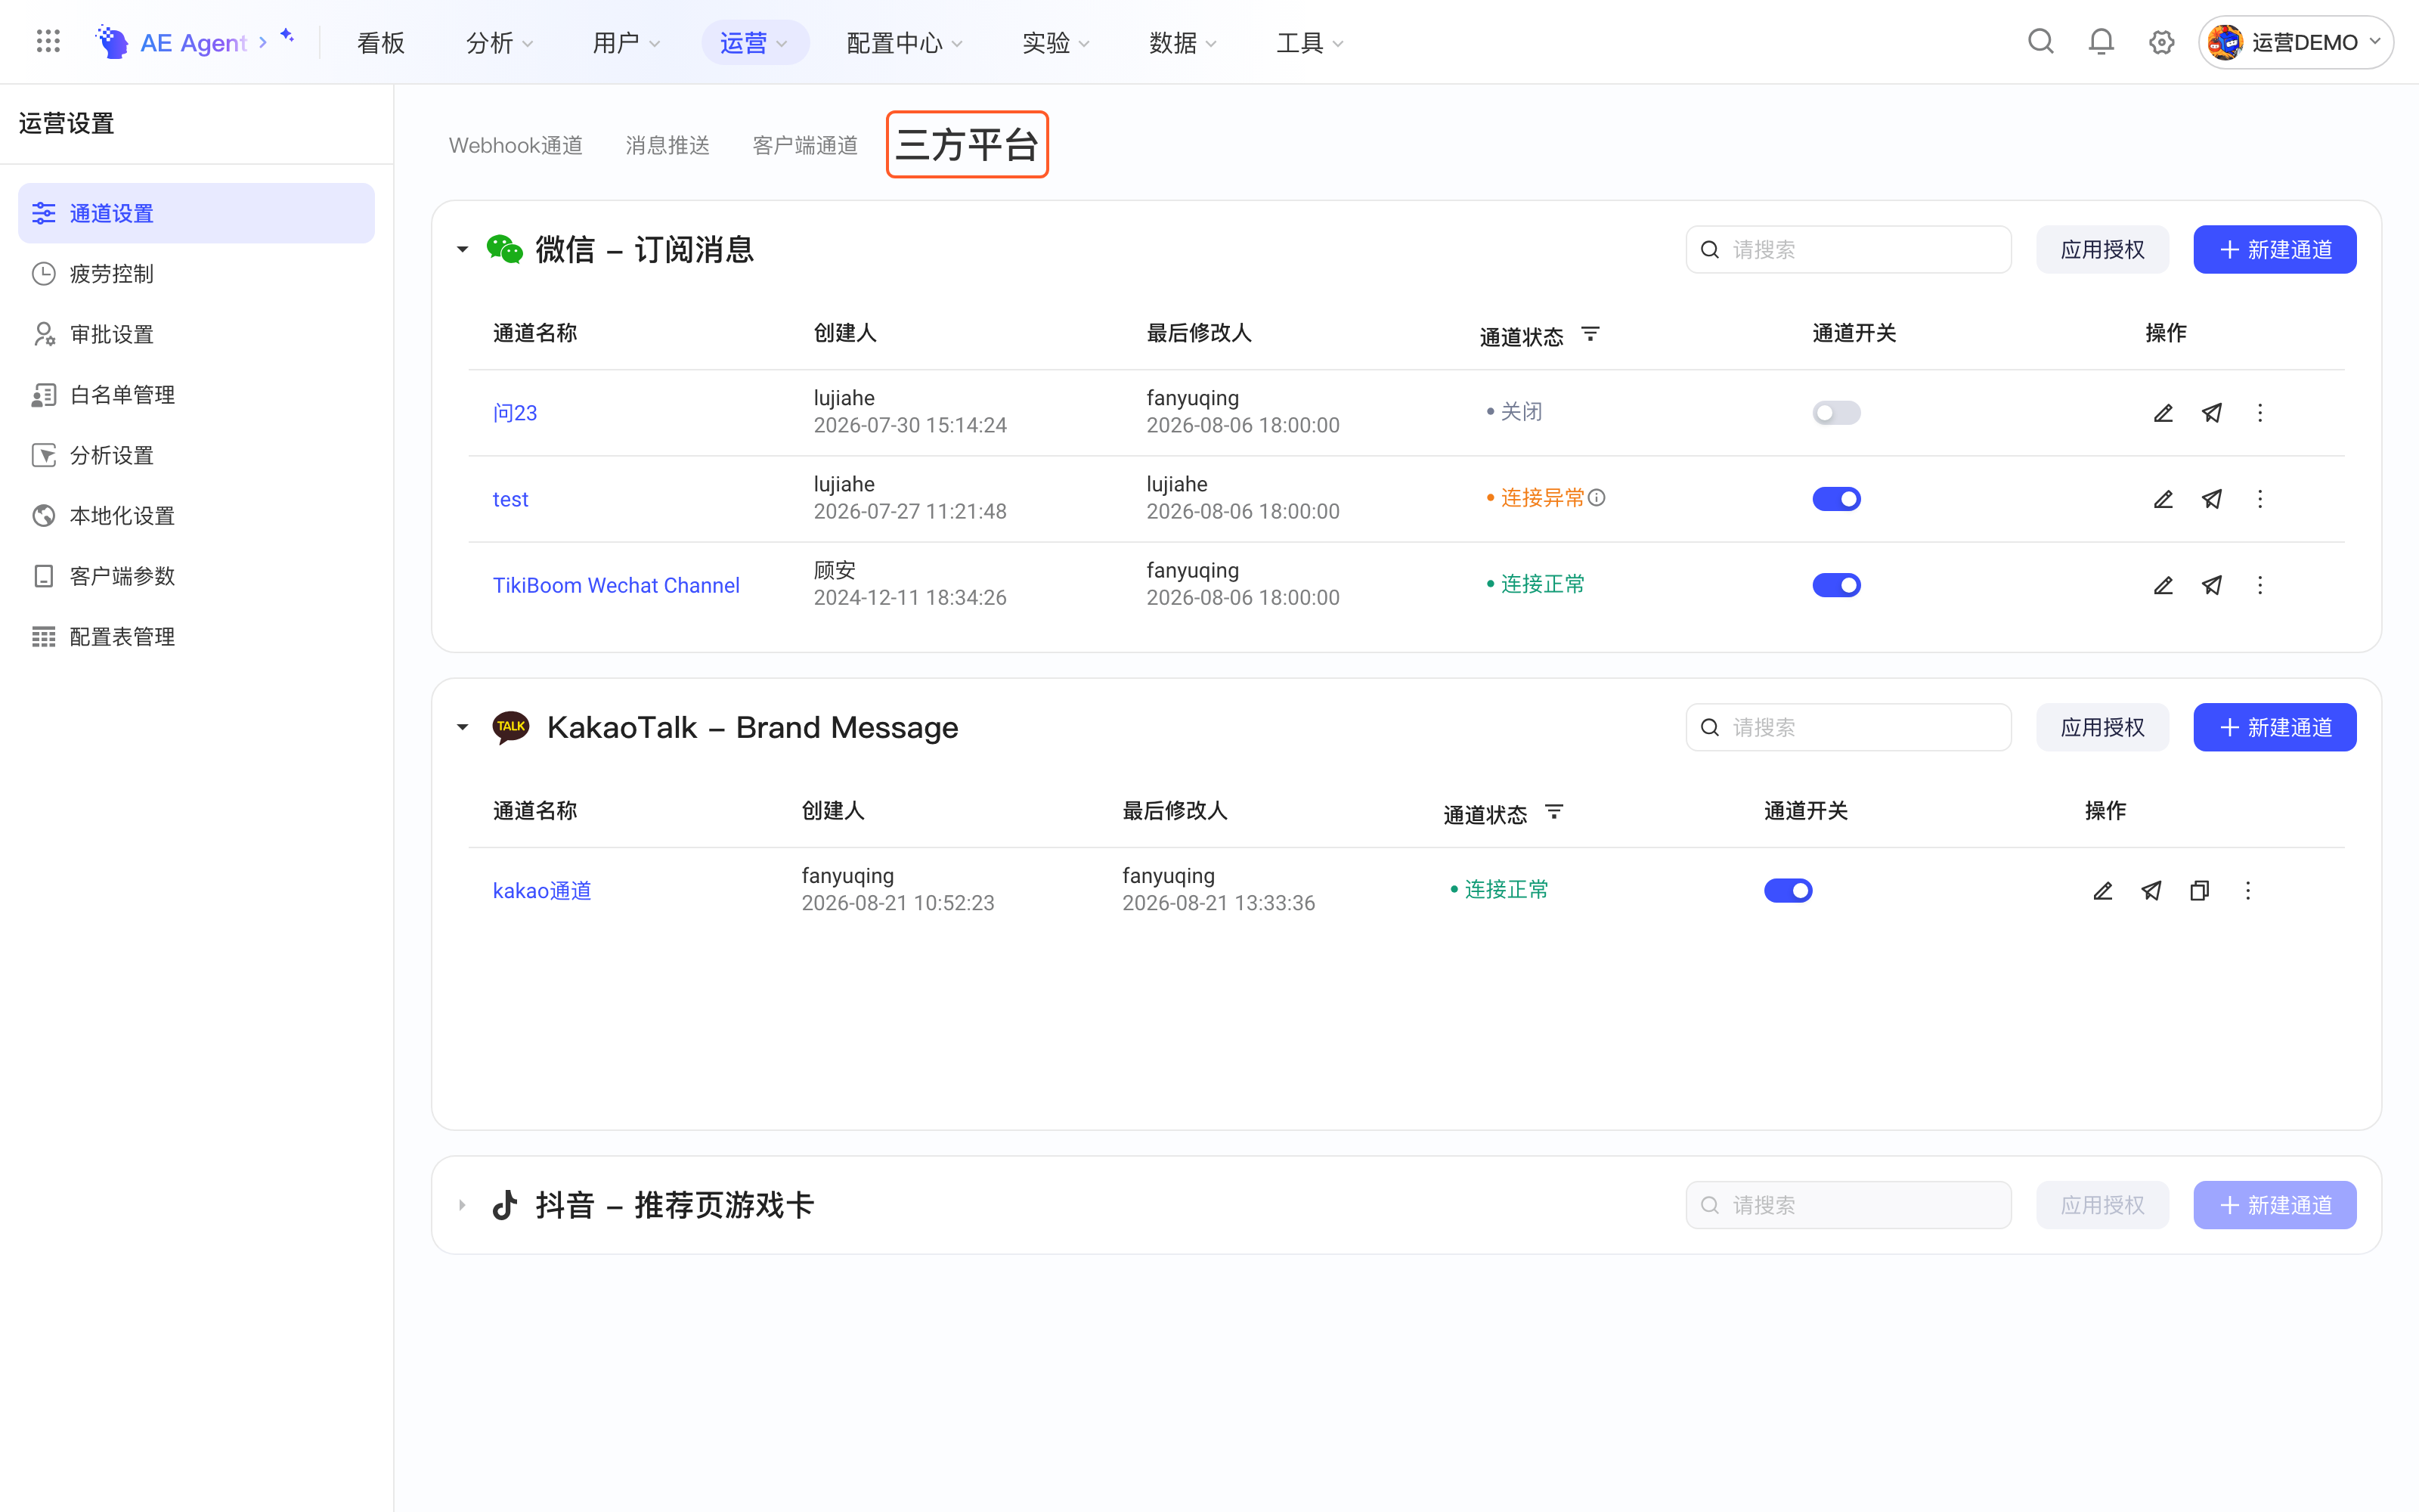Turn off the kakao通道 channel switch

pos(1789,891)
